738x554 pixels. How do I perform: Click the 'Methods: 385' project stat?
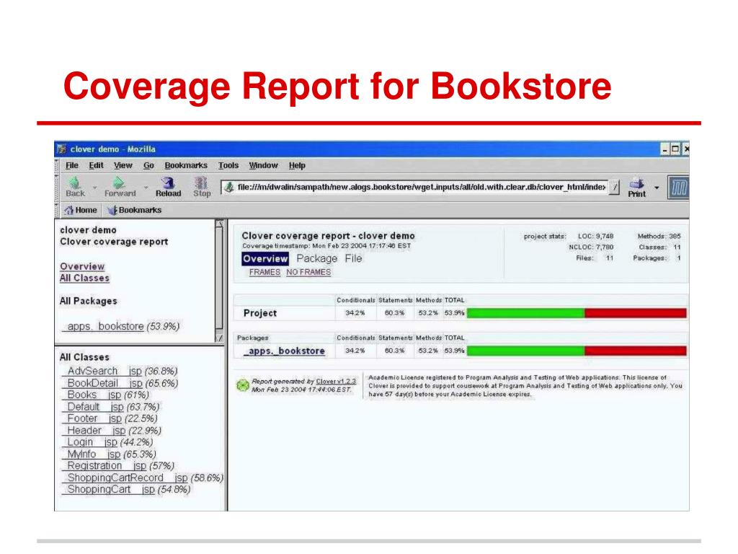coord(659,236)
